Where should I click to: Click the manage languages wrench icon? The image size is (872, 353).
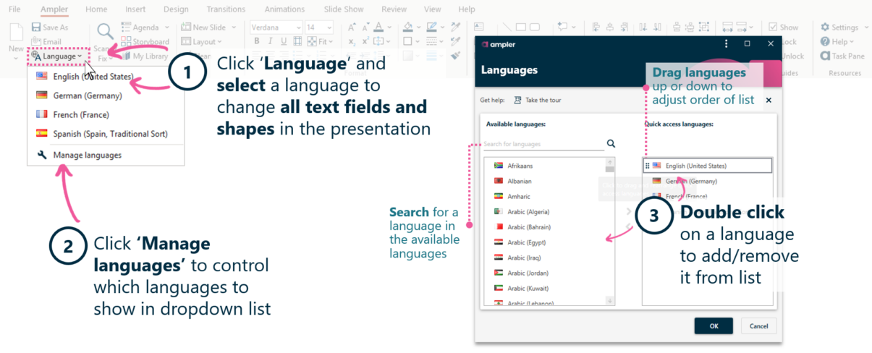click(41, 155)
